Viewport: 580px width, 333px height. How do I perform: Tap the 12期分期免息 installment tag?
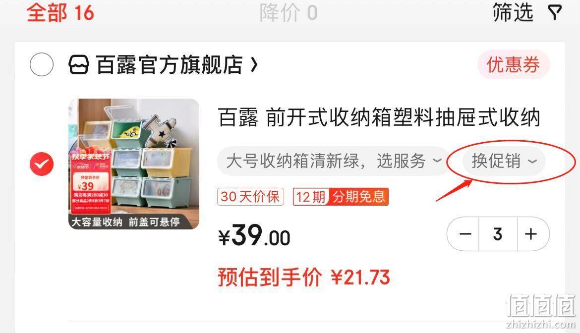click(x=341, y=197)
